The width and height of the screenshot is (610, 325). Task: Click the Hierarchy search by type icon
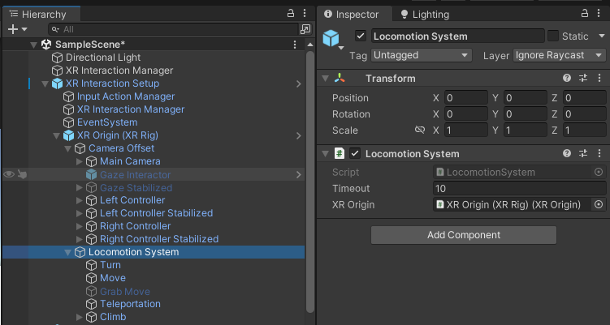click(305, 28)
